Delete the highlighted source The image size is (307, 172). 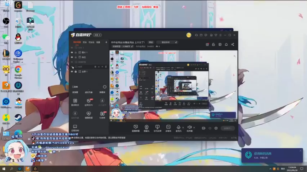point(106,67)
